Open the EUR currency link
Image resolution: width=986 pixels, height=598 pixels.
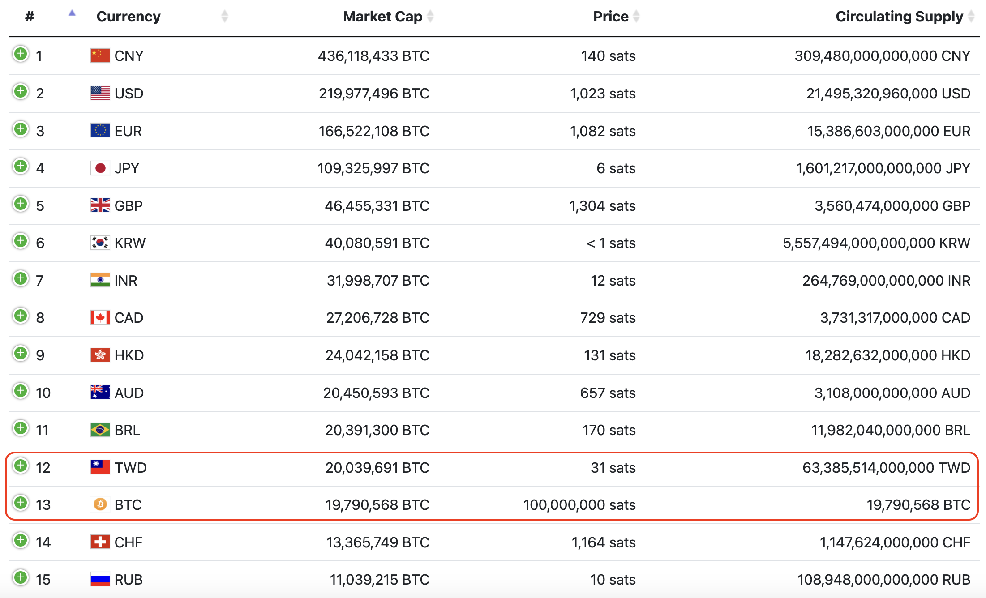click(x=128, y=131)
